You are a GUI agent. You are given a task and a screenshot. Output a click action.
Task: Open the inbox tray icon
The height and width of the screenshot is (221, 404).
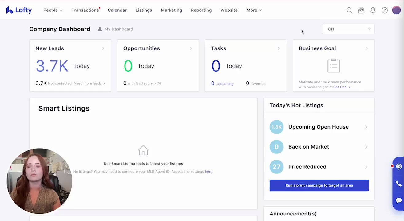tap(361, 10)
